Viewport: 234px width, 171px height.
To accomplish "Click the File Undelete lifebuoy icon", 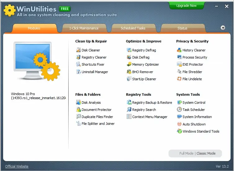I will pyautogui.click(x=179, y=79).
